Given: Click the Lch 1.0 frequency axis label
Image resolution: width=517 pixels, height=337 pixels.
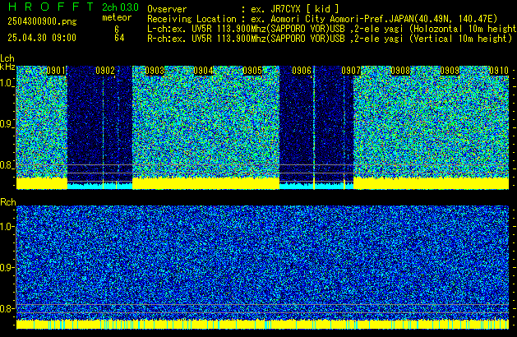Looking at the screenshot, I should 7,83.
